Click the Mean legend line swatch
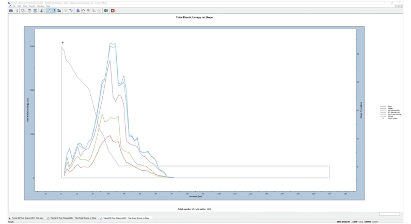This screenshot has height=224, width=411. point(383,108)
